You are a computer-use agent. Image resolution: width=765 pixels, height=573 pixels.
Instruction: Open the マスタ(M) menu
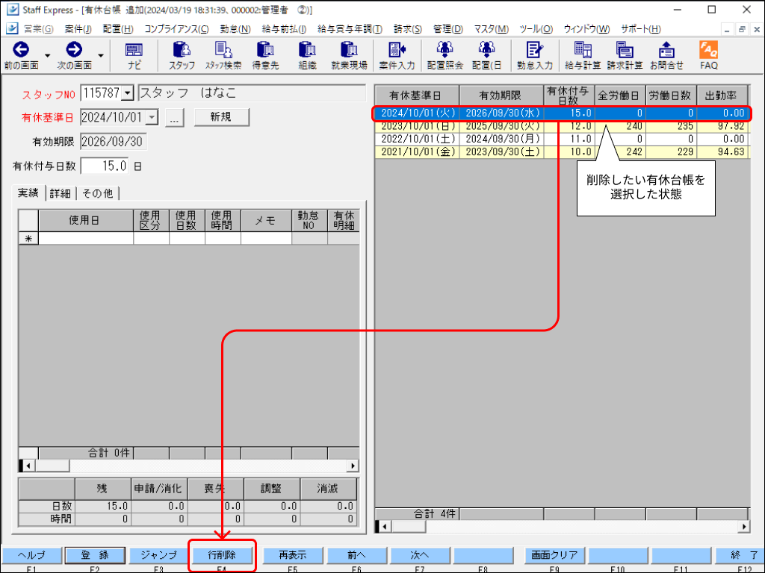[x=492, y=29]
